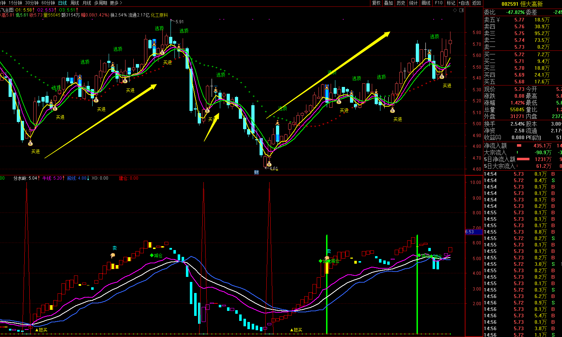Select the 14:55 tick with 8.8万 volume
This screenshot has width=562, height=337.
523,232
